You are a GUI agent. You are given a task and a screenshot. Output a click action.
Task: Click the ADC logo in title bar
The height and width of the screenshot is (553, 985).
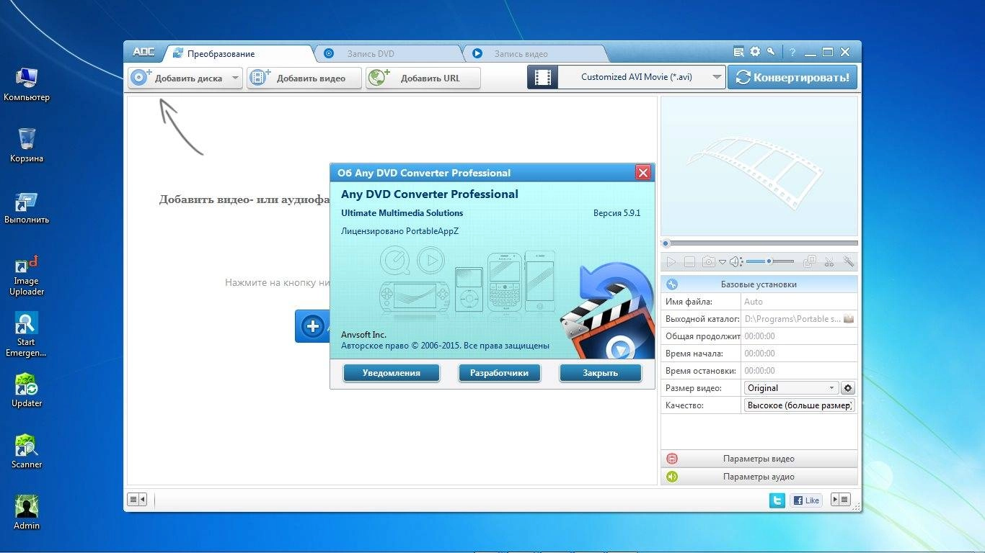coord(143,53)
